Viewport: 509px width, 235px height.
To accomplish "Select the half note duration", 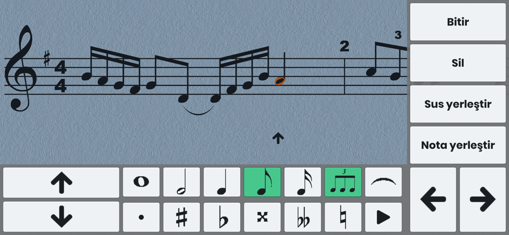I will click(182, 182).
